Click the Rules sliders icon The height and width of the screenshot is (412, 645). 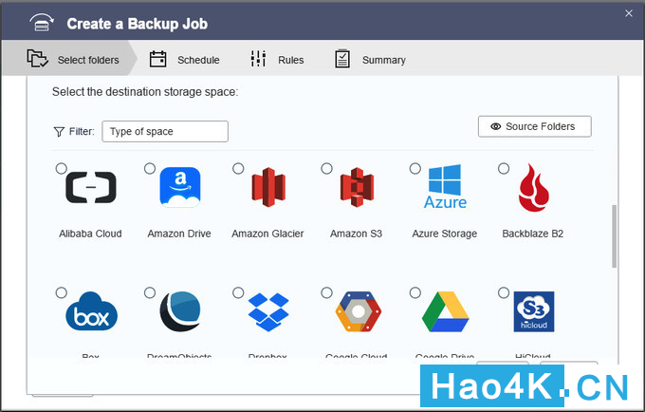pos(258,59)
